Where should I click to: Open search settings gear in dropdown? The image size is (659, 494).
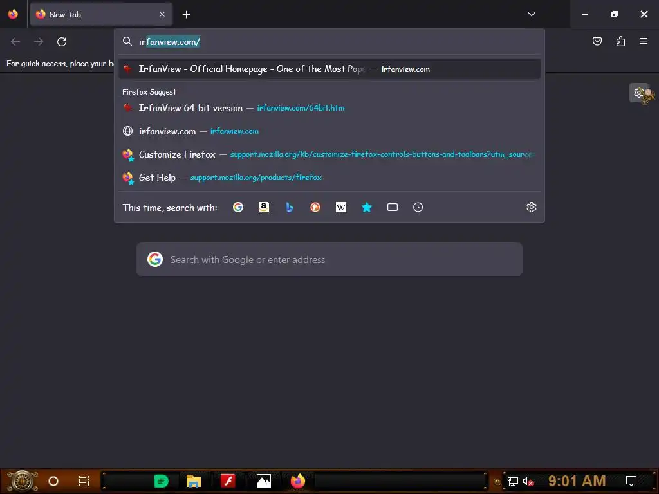click(x=531, y=207)
